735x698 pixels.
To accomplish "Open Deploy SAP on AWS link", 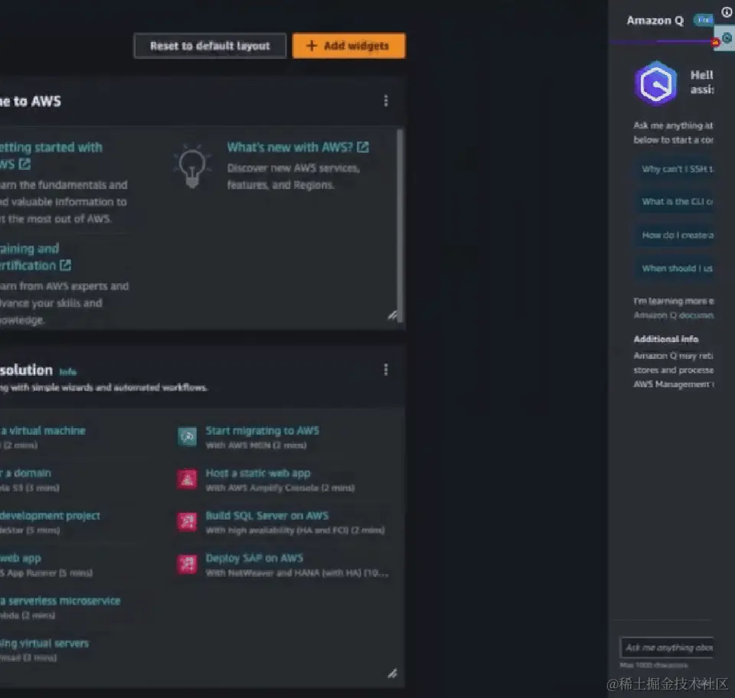I will pyautogui.click(x=254, y=559).
